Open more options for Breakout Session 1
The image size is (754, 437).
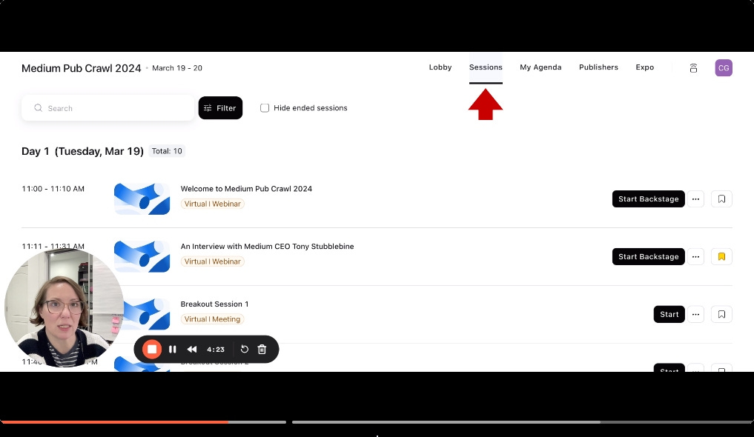click(x=695, y=314)
